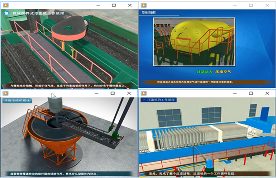This screenshot has height=178, width=276.
Task: Maximize the deep cone thickener video window
Action: pyautogui.click(x=113, y=93)
